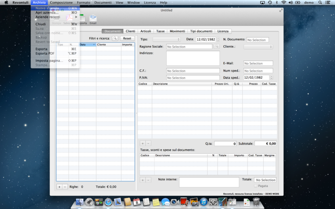Screen dimensions: 335x209
Task: Click the Data field date stepper
Action: point(218,39)
